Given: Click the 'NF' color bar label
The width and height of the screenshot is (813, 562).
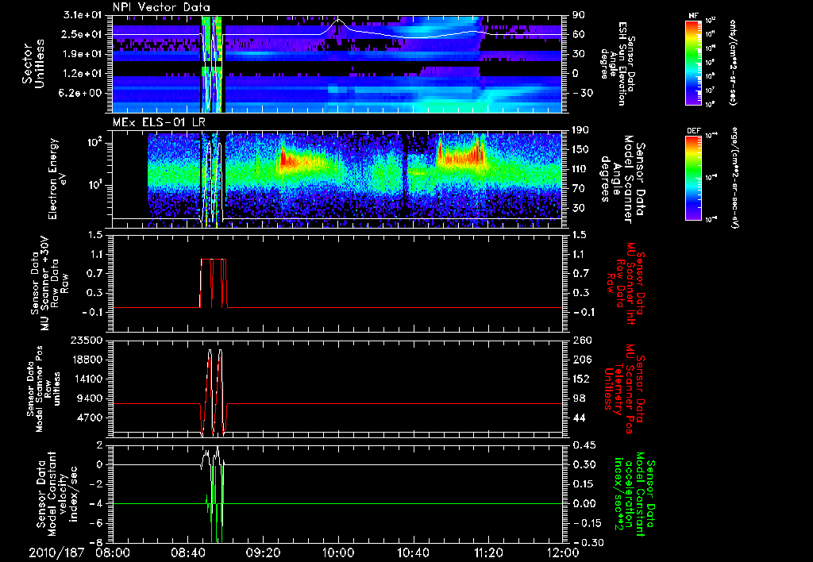Looking at the screenshot, I should [693, 16].
